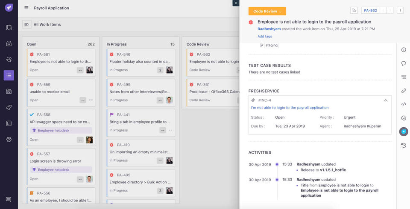This screenshot has width=410, height=209.
Task: Subscribe via the RSS feed icon
Action: click(x=354, y=10)
